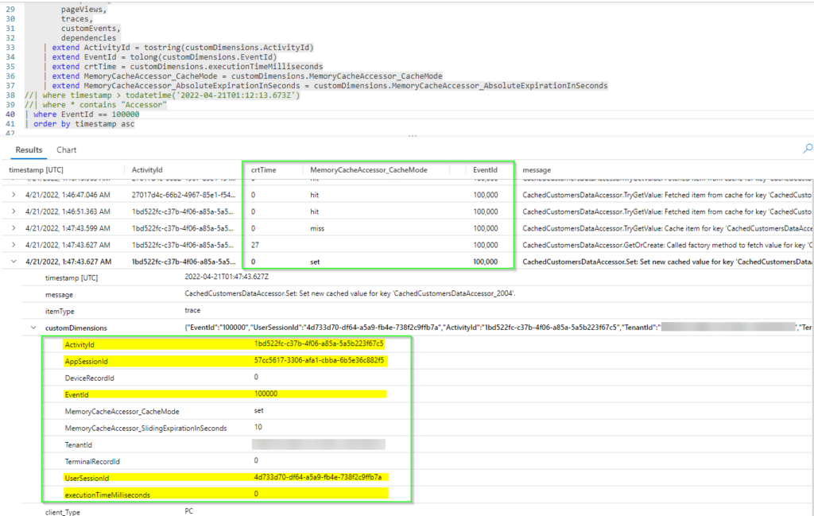Select UserSessionId value 4d733d70-df64-a5a9-fb4e-738f2c9ffb7a
Image resolution: width=814 pixels, height=516 pixels.
(x=318, y=477)
